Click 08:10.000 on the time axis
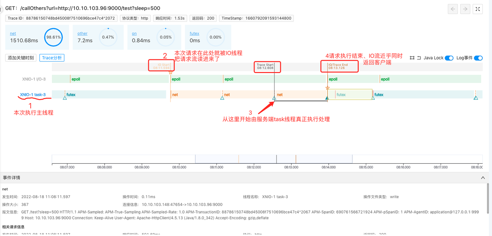The height and width of the screenshot is (236, 492). point(179,167)
